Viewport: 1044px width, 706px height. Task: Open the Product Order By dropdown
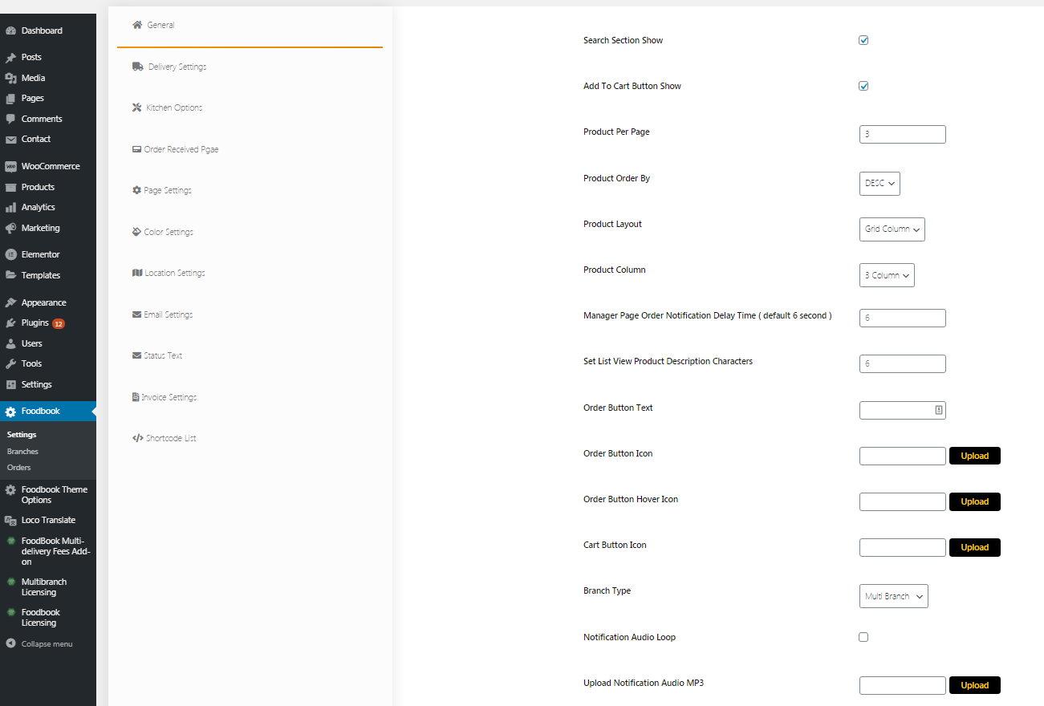pos(879,184)
